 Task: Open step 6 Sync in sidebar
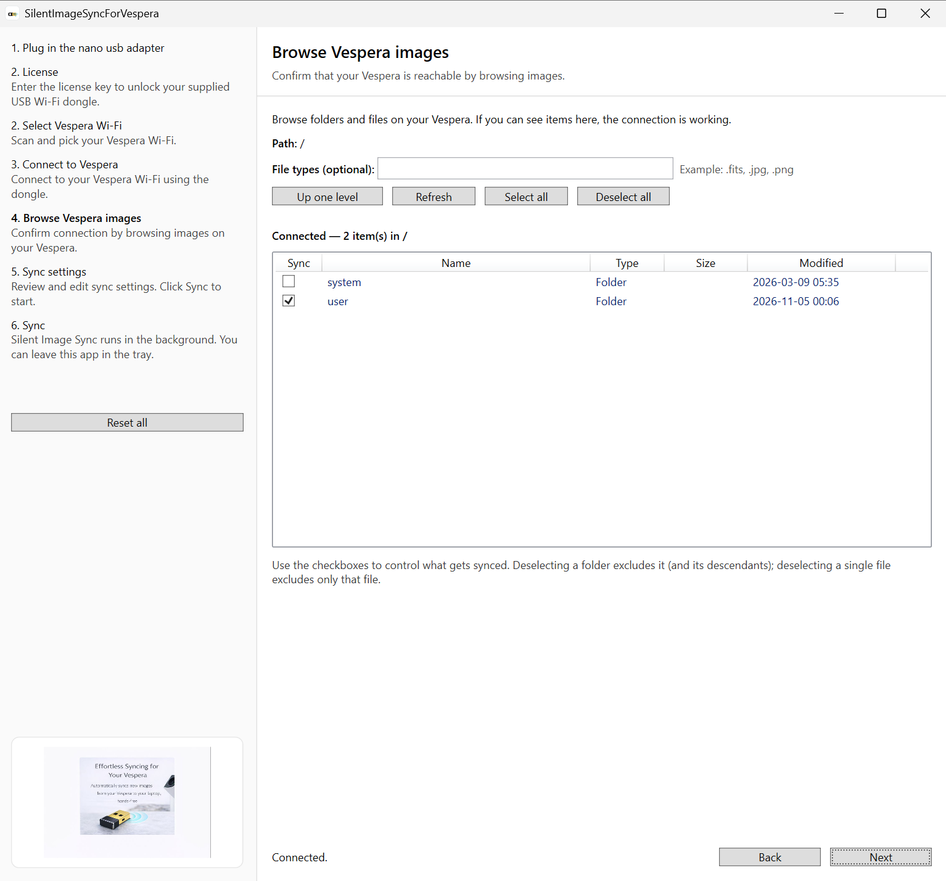click(28, 326)
